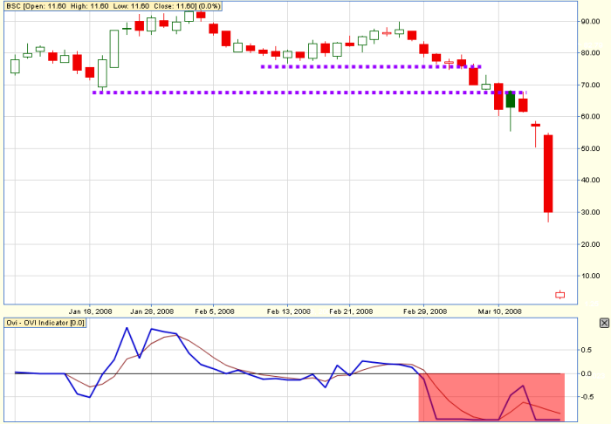Click the upper purple dotted support line
Viewport: 611px width, 424px height.
(x=371, y=66)
